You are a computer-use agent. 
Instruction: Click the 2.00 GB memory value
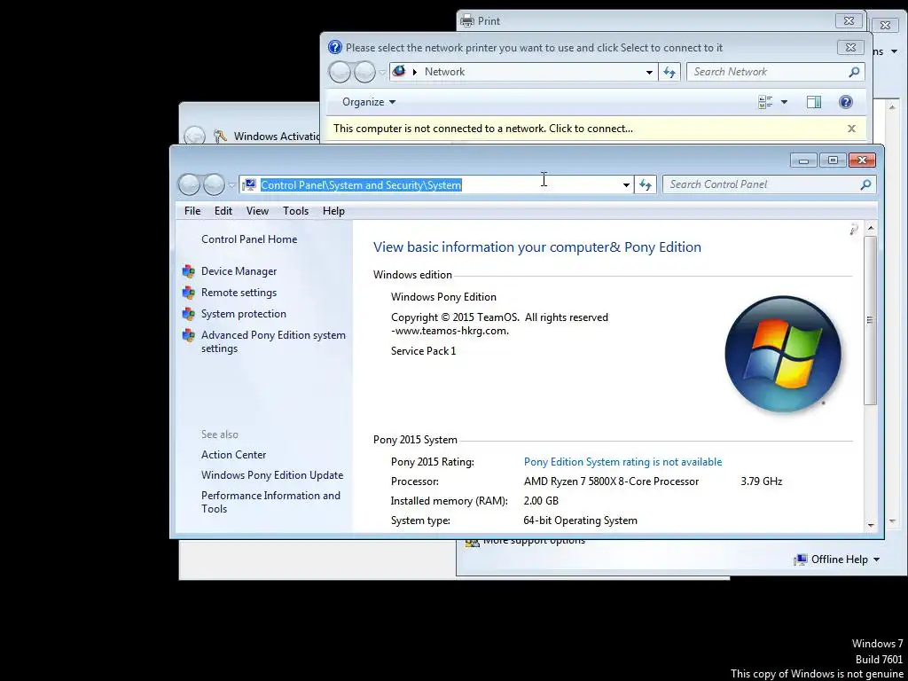541,501
